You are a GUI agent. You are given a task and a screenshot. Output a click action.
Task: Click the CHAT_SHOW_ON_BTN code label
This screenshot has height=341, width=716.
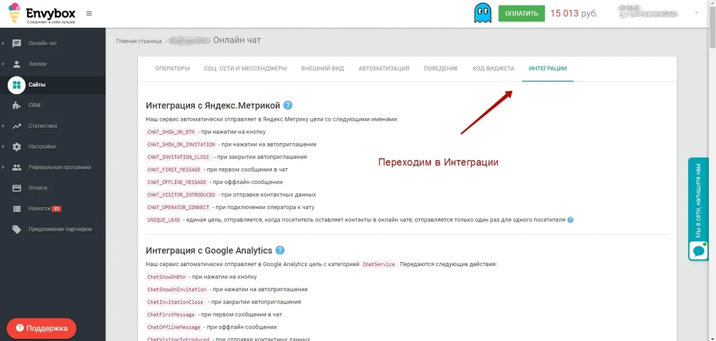click(171, 132)
